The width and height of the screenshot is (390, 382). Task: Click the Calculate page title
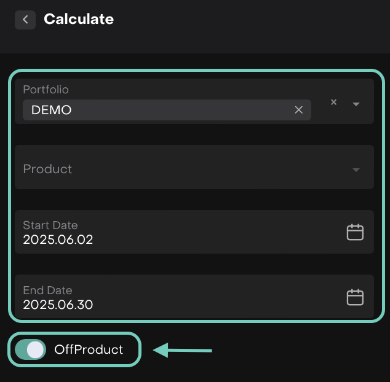79,19
